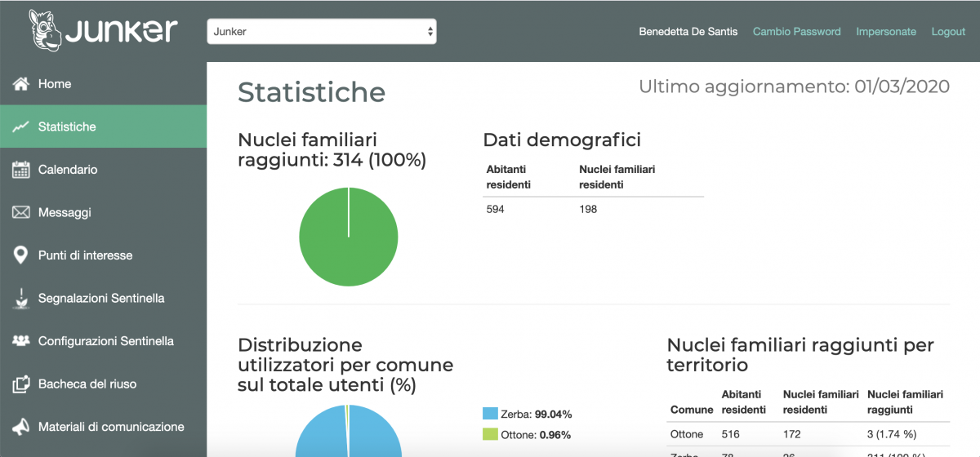Click the Zerba: 99.04% legend label
980x457 pixels.
537,414
